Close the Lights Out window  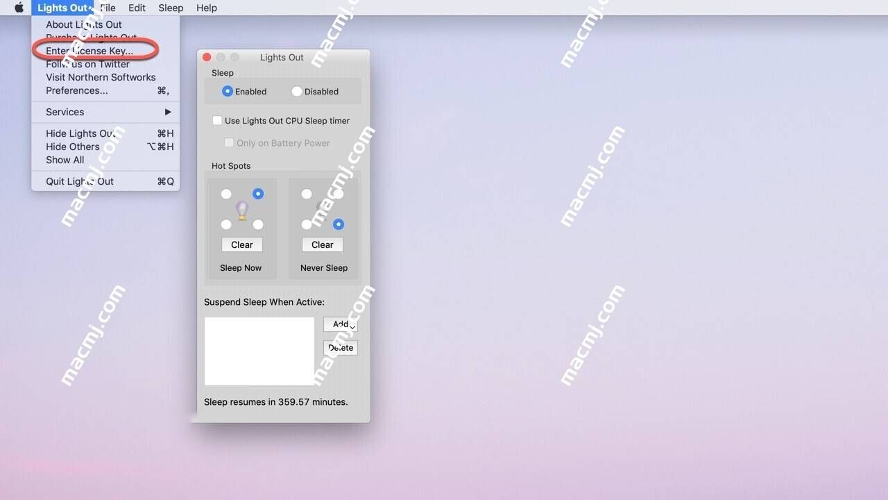pos(207,57)
